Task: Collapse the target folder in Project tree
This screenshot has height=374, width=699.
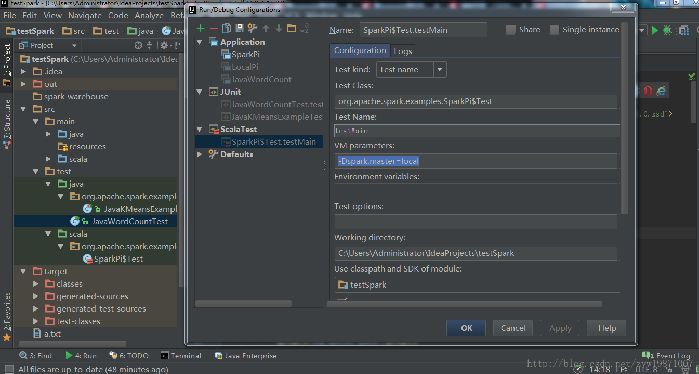Action: click(x=23, y=271)
